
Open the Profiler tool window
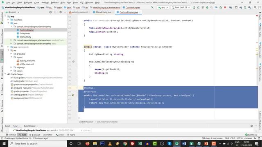[x=48, y=135]
